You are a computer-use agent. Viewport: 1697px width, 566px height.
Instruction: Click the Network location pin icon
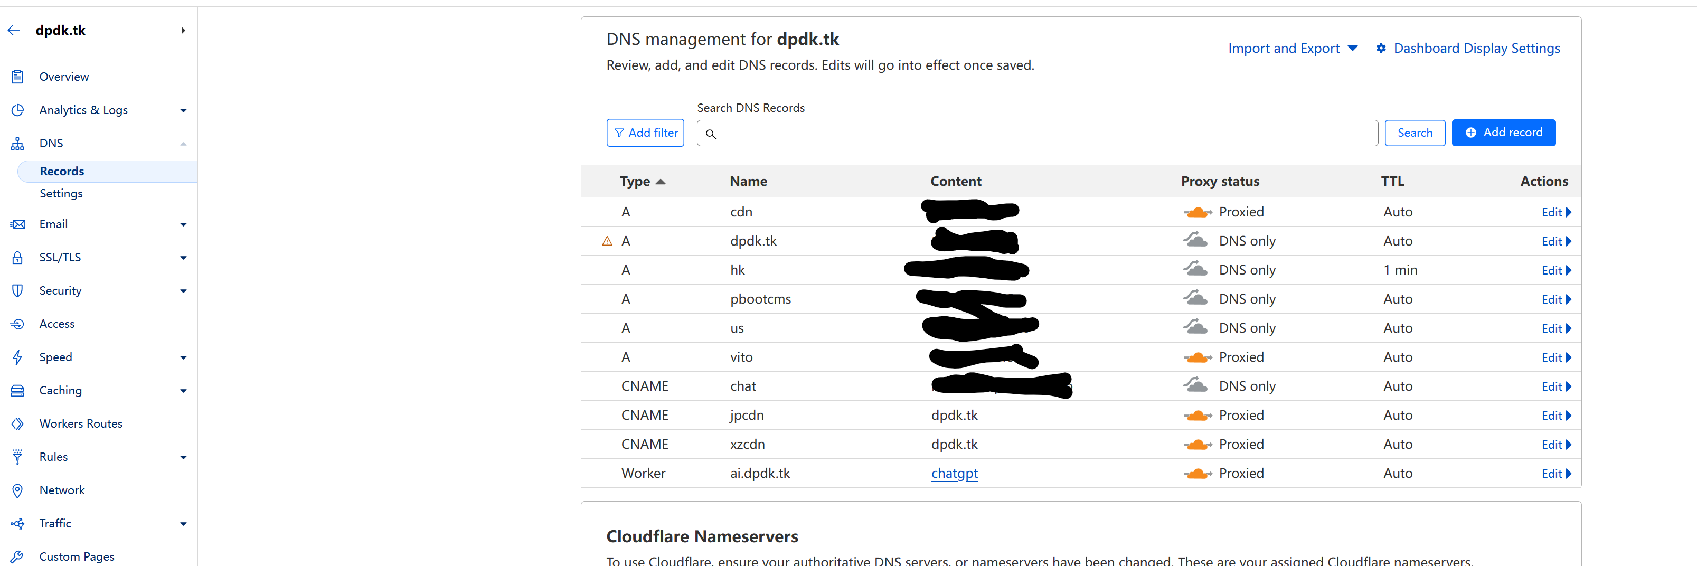click(18, 490)
